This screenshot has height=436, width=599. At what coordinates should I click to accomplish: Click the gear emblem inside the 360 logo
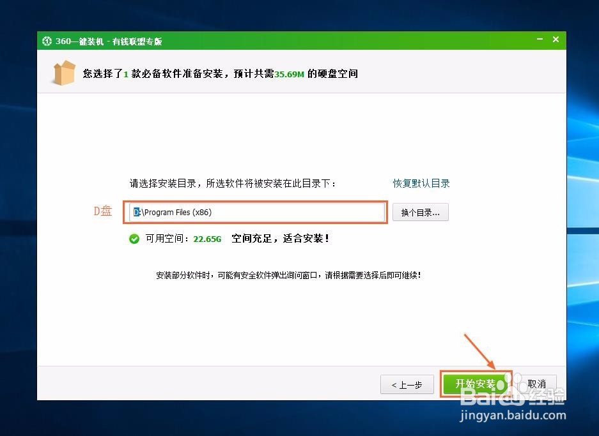pyautogui.click(x=47, y=40)
